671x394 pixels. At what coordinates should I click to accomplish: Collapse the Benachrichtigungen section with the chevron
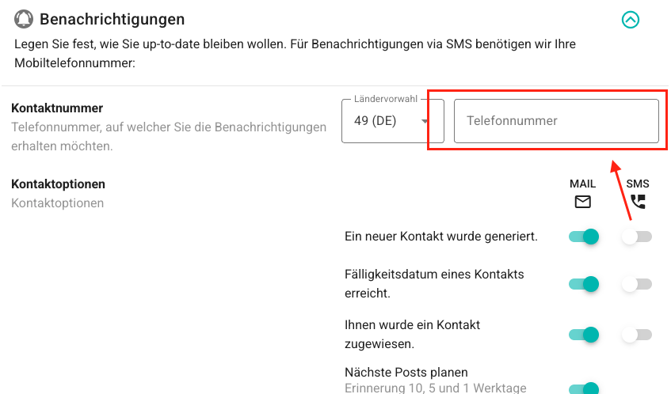[631, 20]
